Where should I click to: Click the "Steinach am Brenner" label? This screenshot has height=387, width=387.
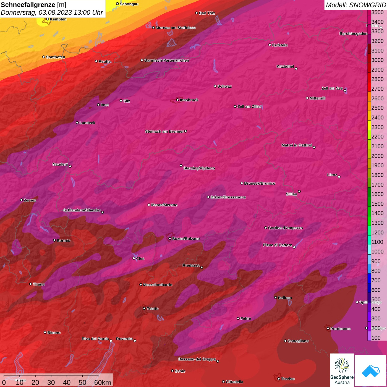coord(164,131)
